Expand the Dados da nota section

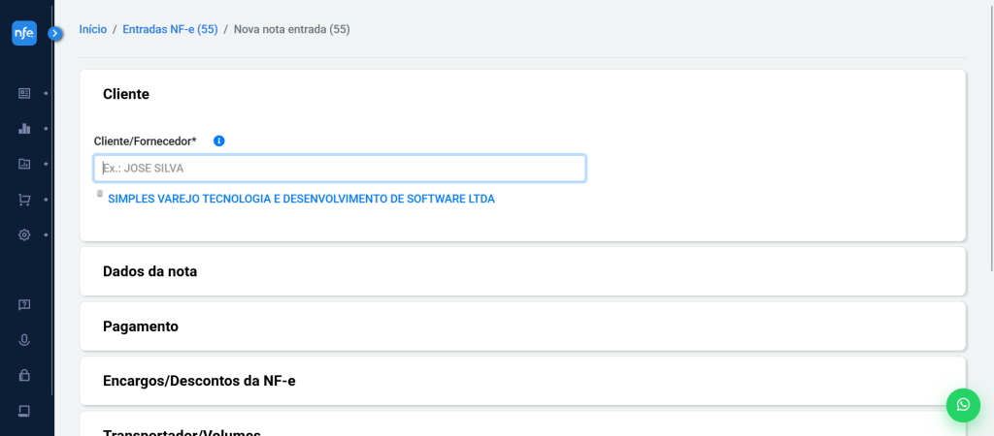click(150, 271)
